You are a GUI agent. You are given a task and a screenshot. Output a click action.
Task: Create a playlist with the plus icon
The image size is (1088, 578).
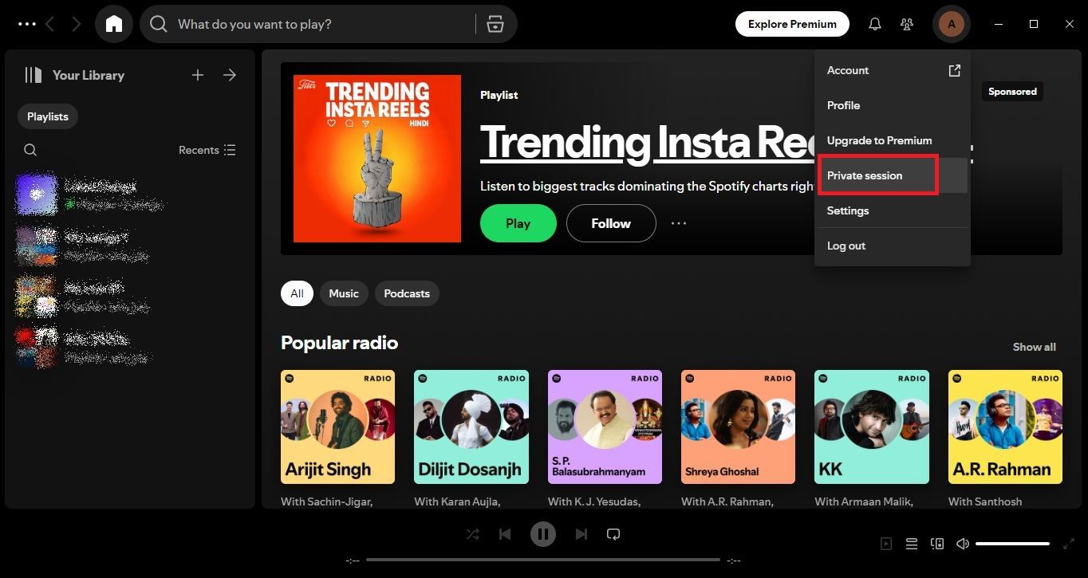pyautogui.click(x=198, y=75)
